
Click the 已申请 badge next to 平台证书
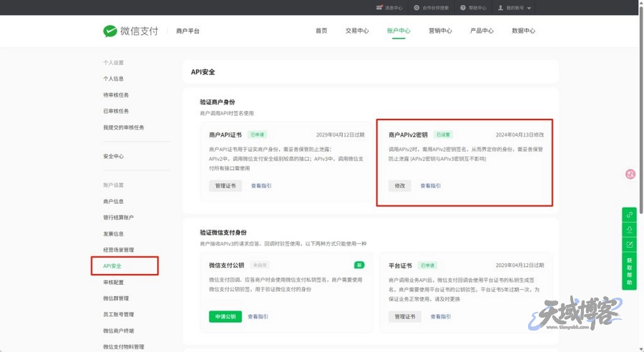click(x=428, y=265)
